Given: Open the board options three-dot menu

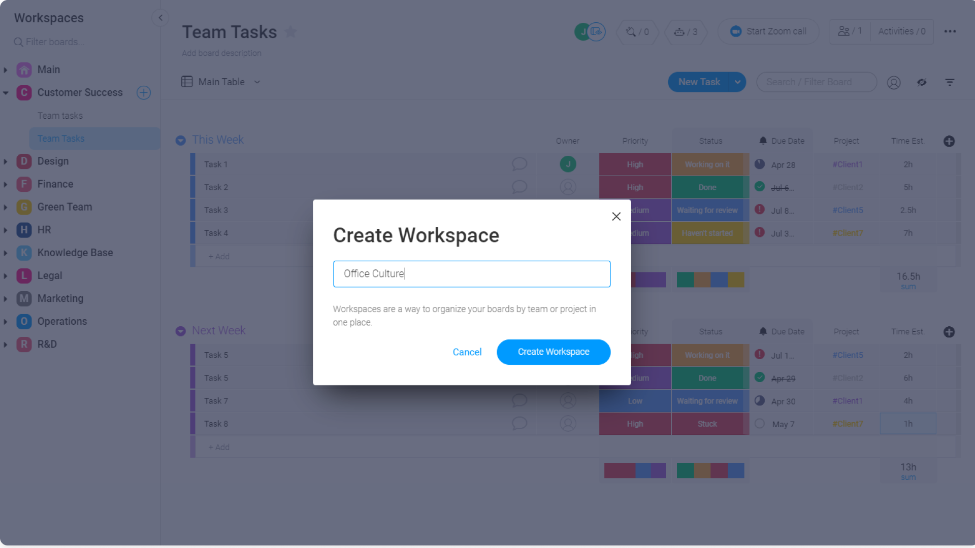Looking at the screenshot, I should 950,31.
